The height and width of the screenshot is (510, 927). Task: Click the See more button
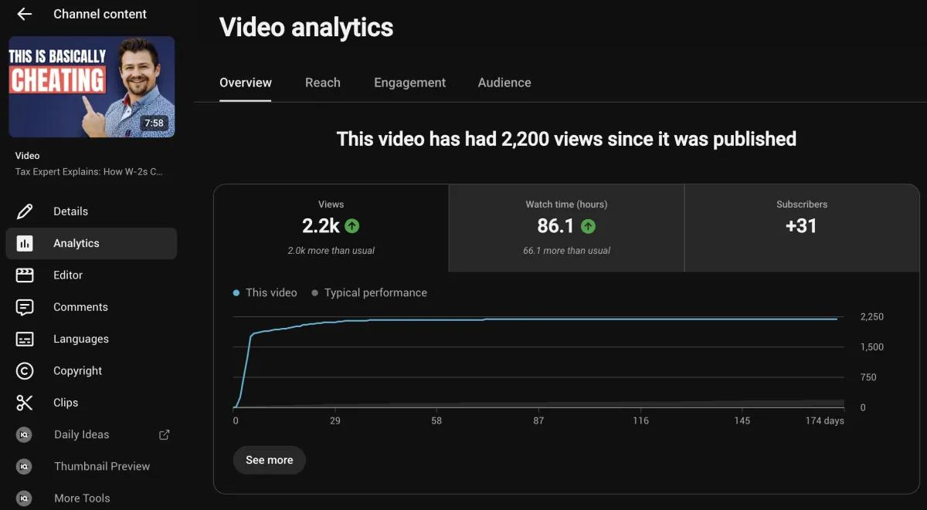tap(269, 460)
